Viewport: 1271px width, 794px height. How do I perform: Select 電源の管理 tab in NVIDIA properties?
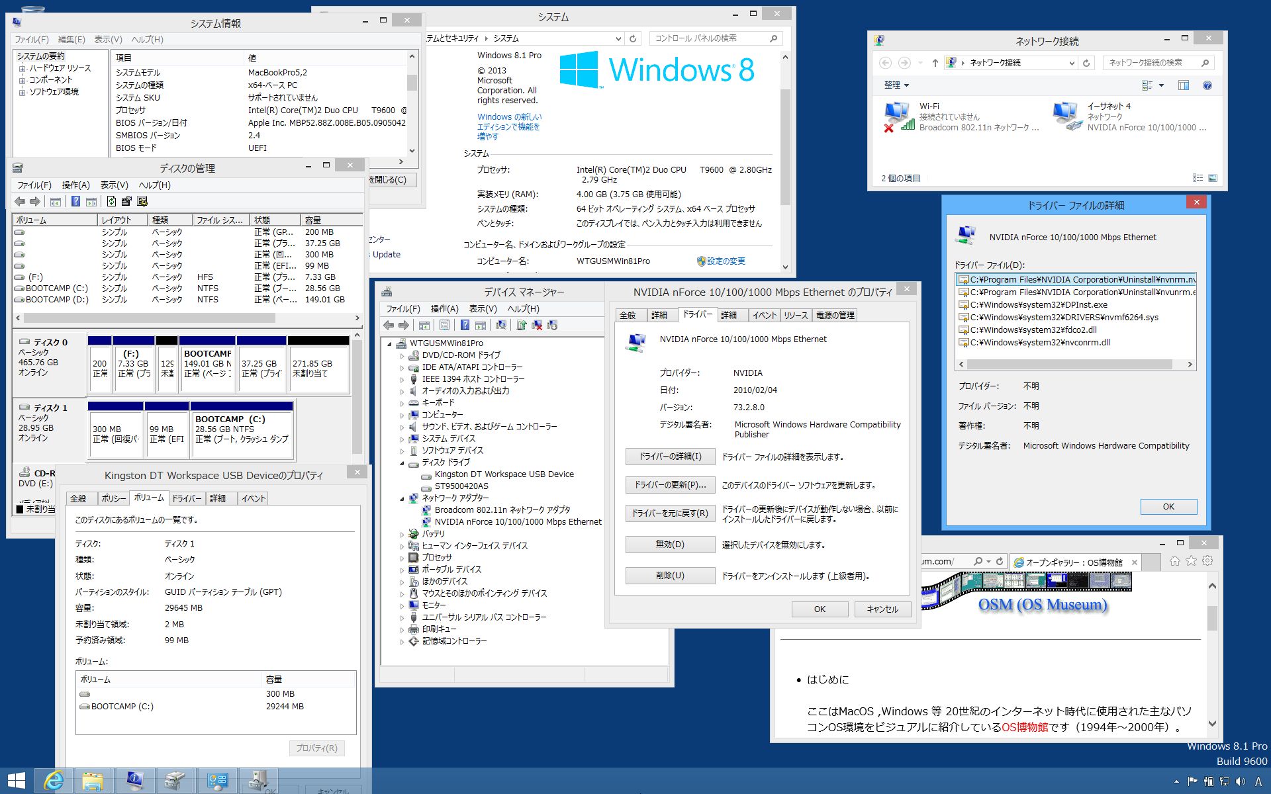pos(835,316)
